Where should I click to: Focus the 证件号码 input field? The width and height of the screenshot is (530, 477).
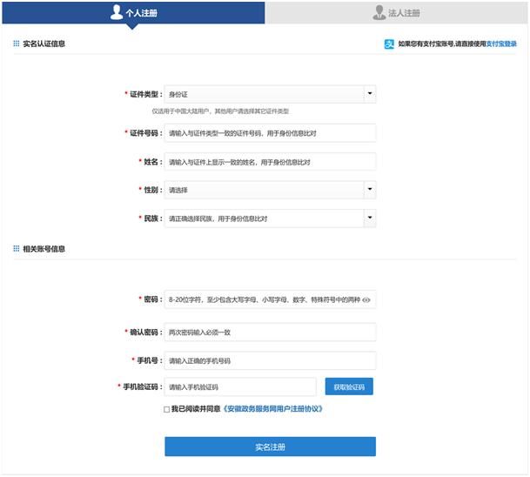270,133
